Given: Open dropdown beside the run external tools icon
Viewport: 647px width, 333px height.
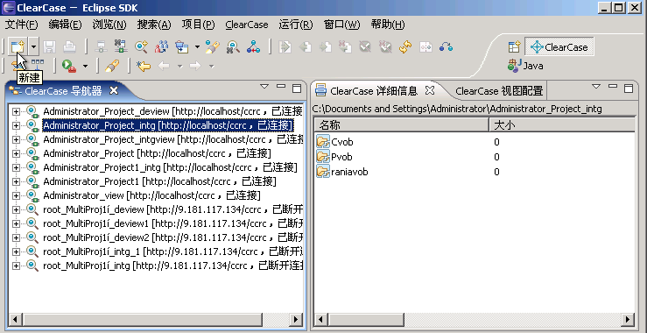Looking at the screenshot, I should coord(85,66).
